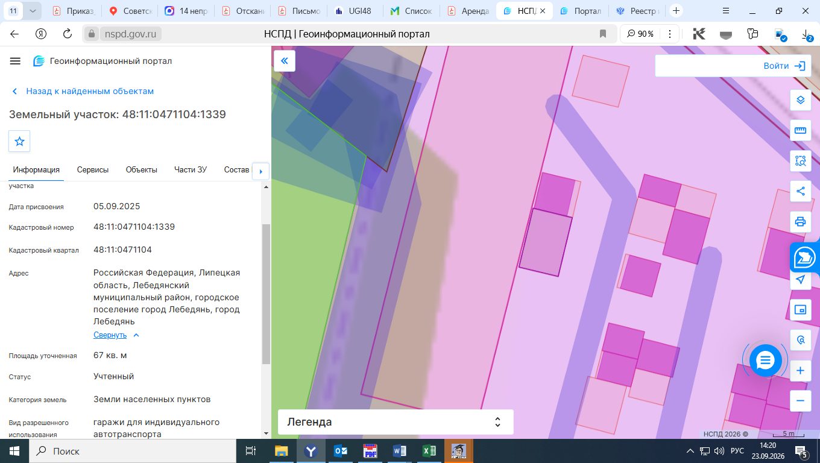Image resolution: width=820 pixels, height=463 pixels.
Task: Click the РУС language indicator in tray
Action: tap(737, 451)
